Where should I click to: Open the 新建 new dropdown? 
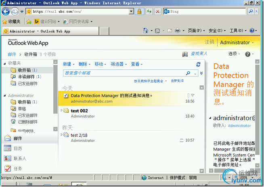click(69, 64)
